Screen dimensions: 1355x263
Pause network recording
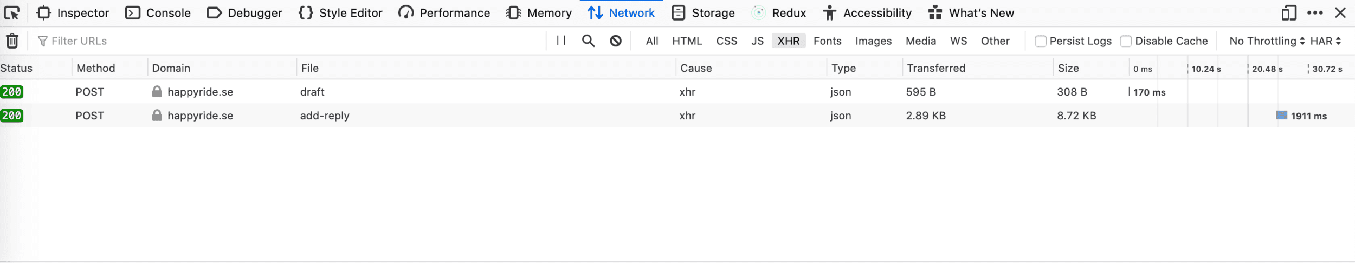click(x=561, y=41)
